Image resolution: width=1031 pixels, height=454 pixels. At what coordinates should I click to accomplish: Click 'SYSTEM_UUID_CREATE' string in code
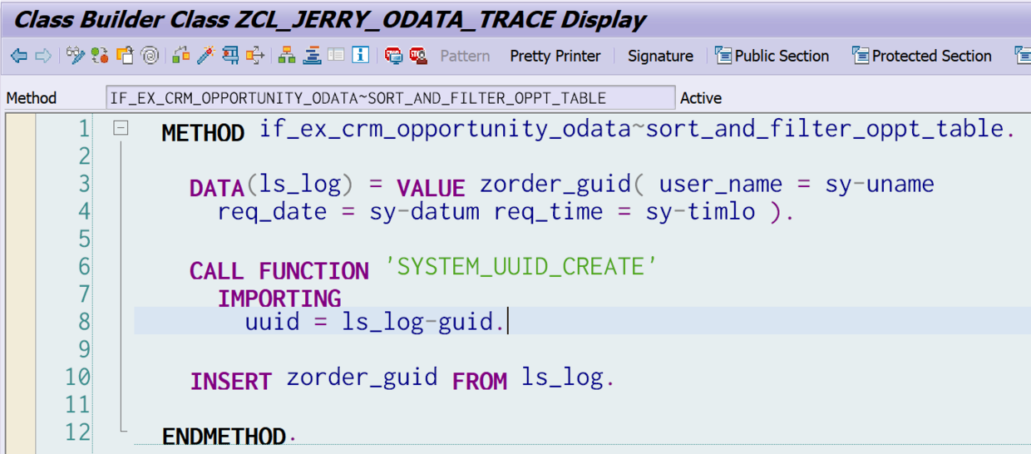point(521,267)
